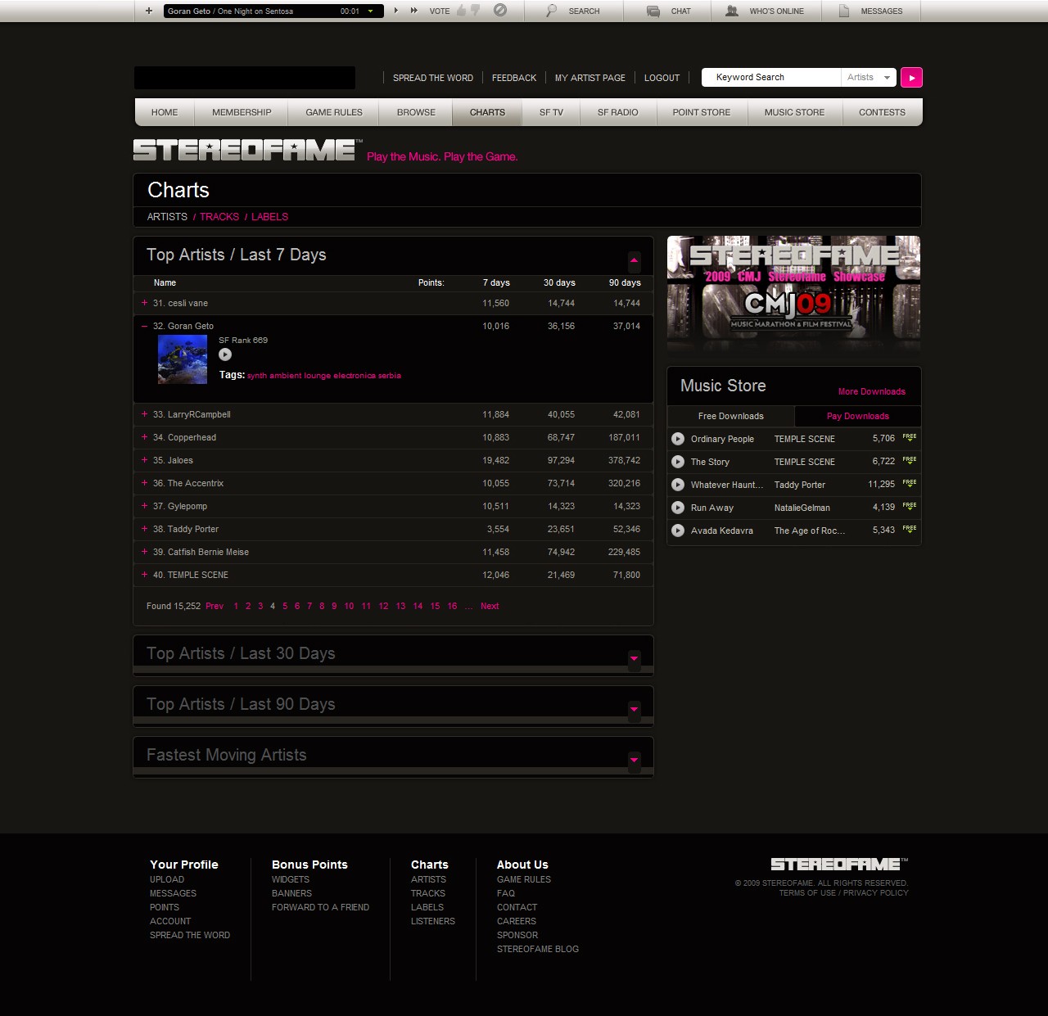Submit search with pink arrow button
Screen dimensions: 1048x1016
(x=911, y=77)
